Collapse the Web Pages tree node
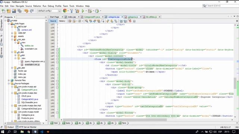 coord(9,24)
